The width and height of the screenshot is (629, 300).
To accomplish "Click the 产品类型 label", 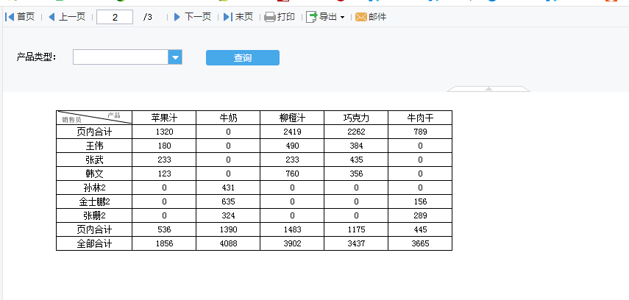I will pyautogui.click(x=36, y=57).
